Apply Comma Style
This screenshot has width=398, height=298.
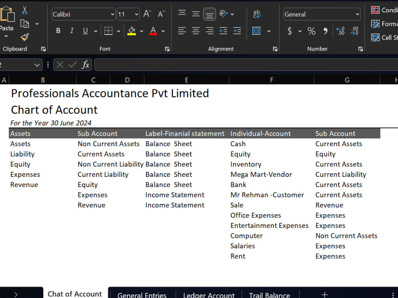[325, 31]
